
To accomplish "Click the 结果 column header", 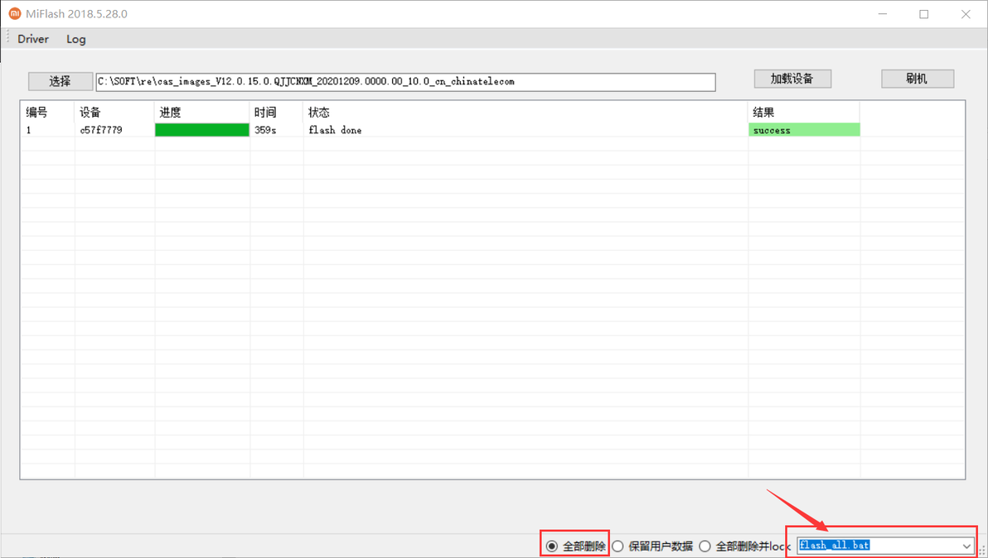I will point(763,112).
